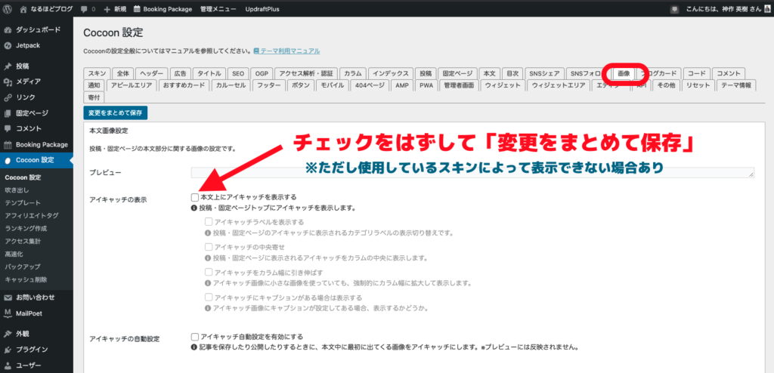774x373 pixels.
Task: Click the user avatar icon at top right
Action: 766,9
